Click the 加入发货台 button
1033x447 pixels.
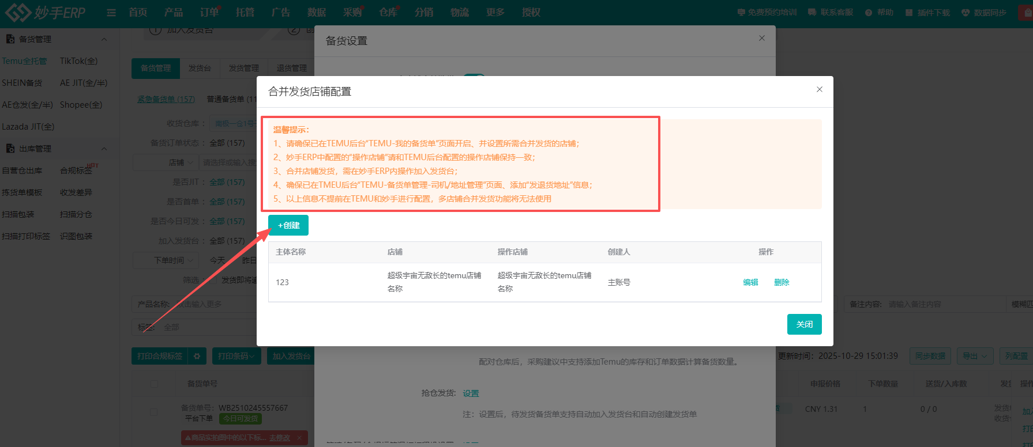point(291,356)
